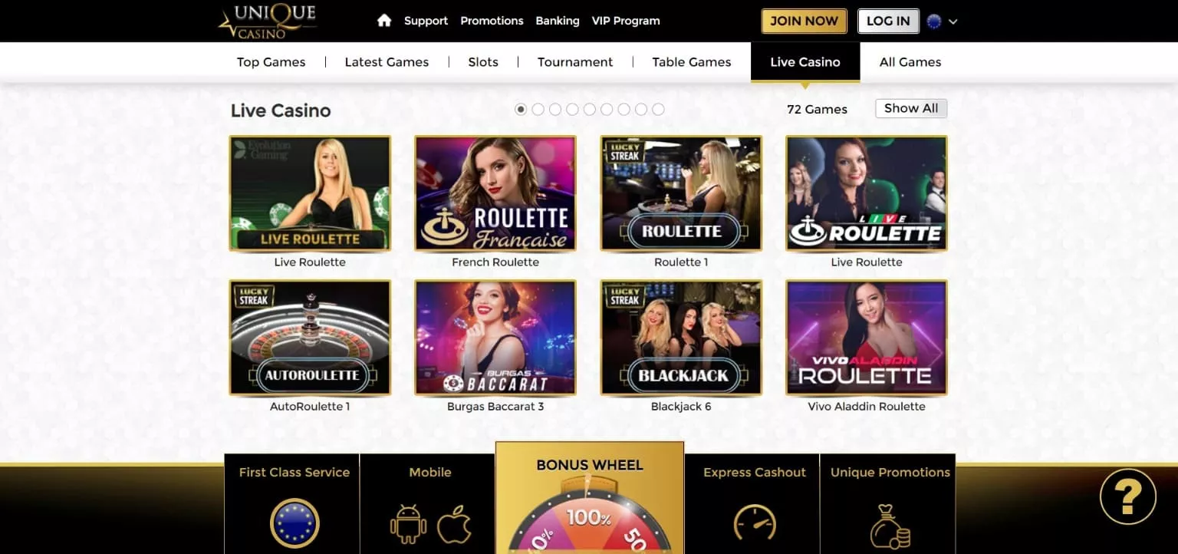
Task: Click the First Class Service EU badge icon
Action: (294, 523)
